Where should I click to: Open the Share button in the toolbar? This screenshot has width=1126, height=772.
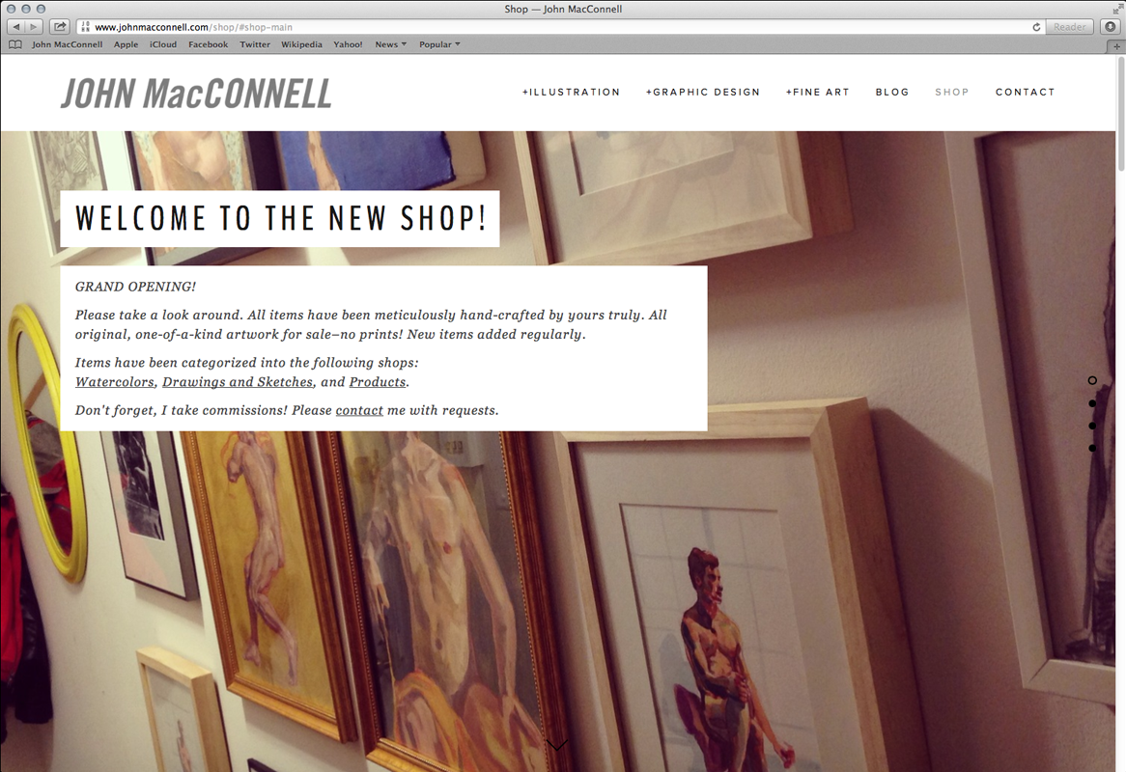60,27
